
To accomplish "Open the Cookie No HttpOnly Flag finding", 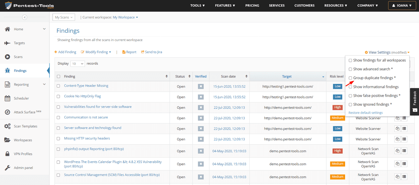I will click(x=82, y=96).
